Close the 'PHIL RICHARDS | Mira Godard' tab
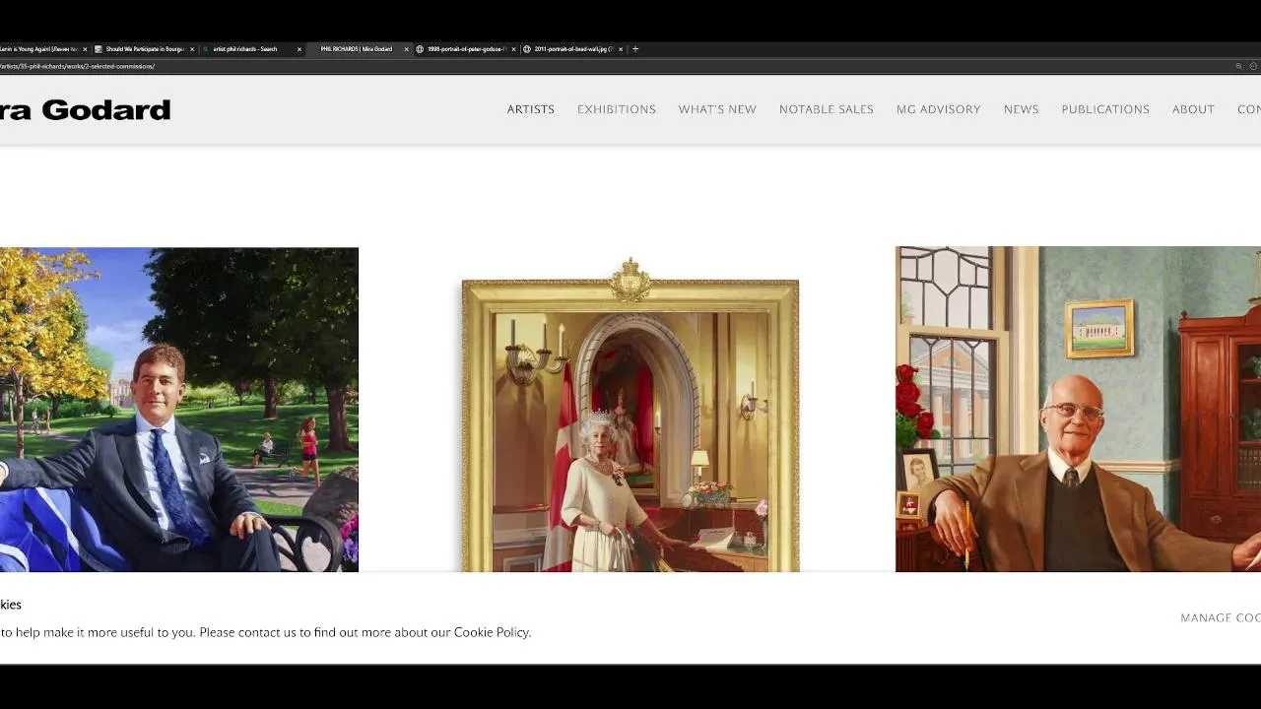 [406, 49]
